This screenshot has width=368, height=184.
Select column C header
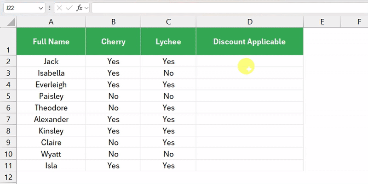click(x=168, y=22)
